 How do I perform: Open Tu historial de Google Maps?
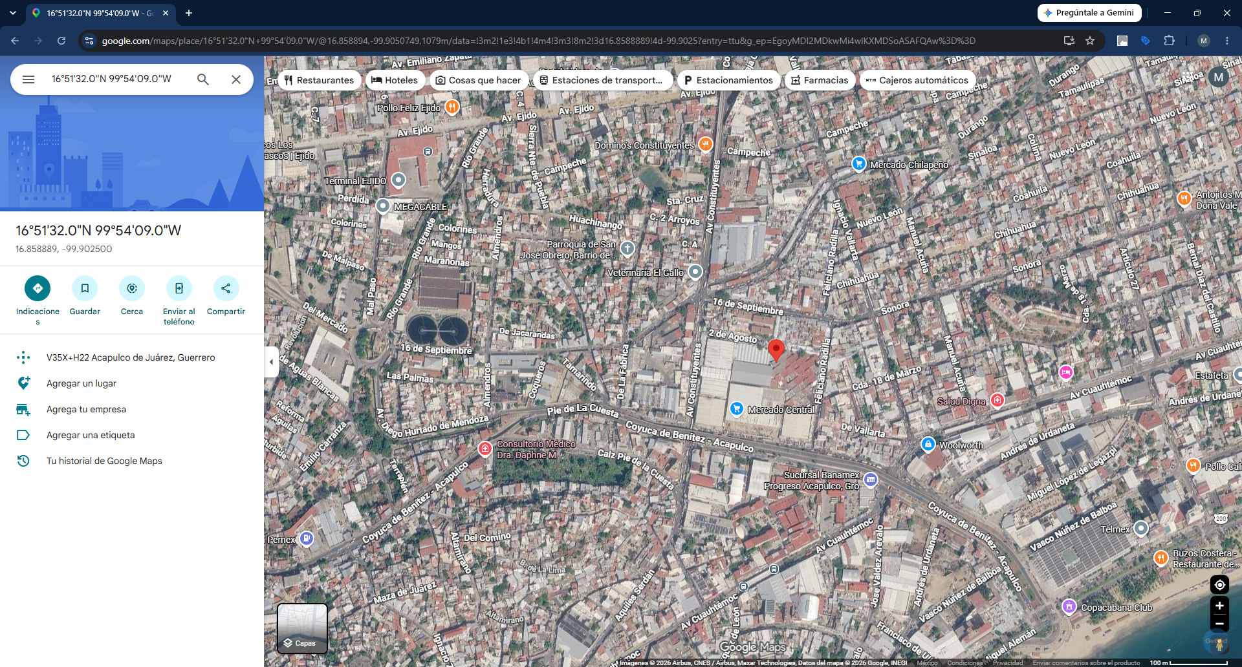point(132,461)
